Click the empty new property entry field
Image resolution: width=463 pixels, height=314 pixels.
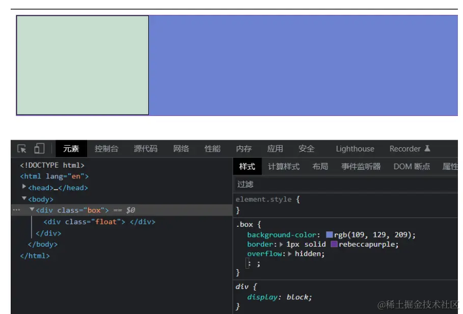[x=248, y=263]
